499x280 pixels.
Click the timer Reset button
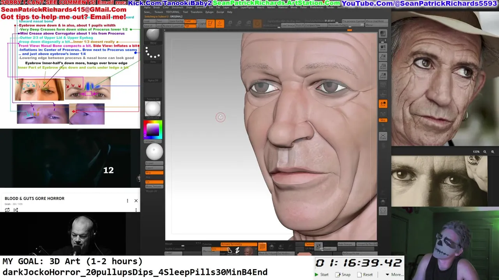click(365, 275)
